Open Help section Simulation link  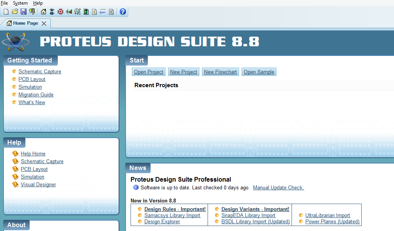32,177
